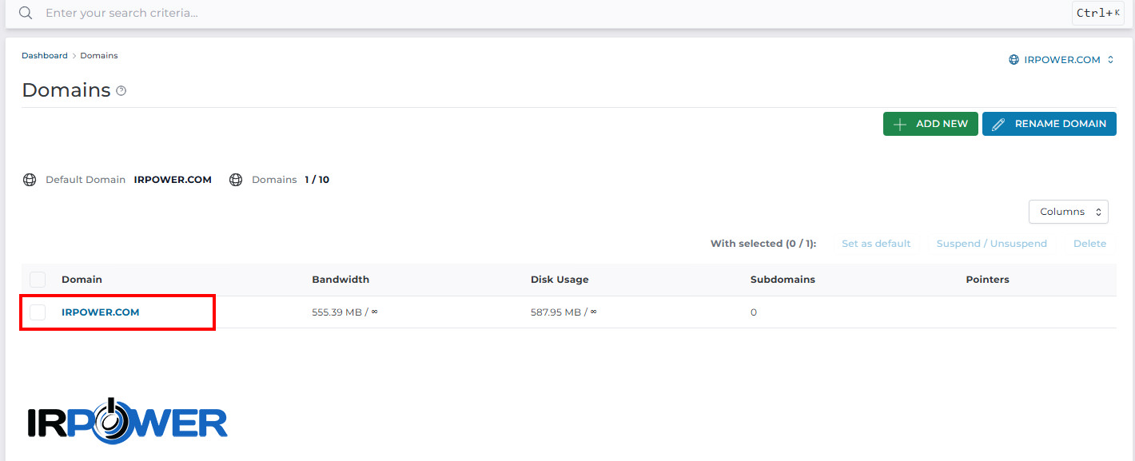Click the subdomains count 0 link

click(754, 312)
